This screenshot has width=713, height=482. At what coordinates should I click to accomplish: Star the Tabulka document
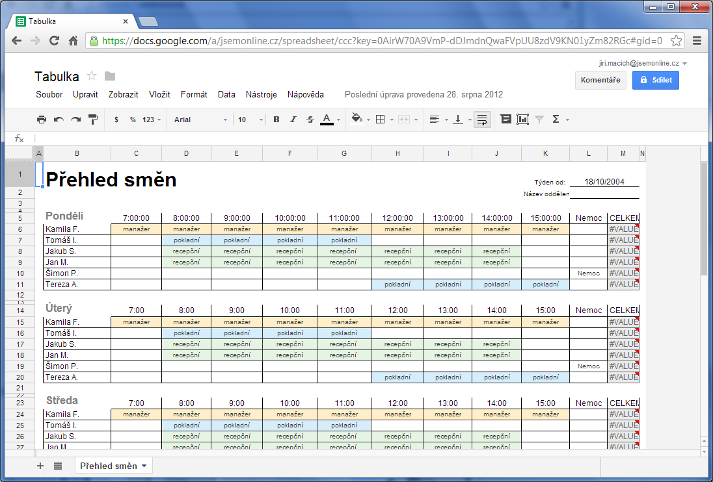click(92, 76)
